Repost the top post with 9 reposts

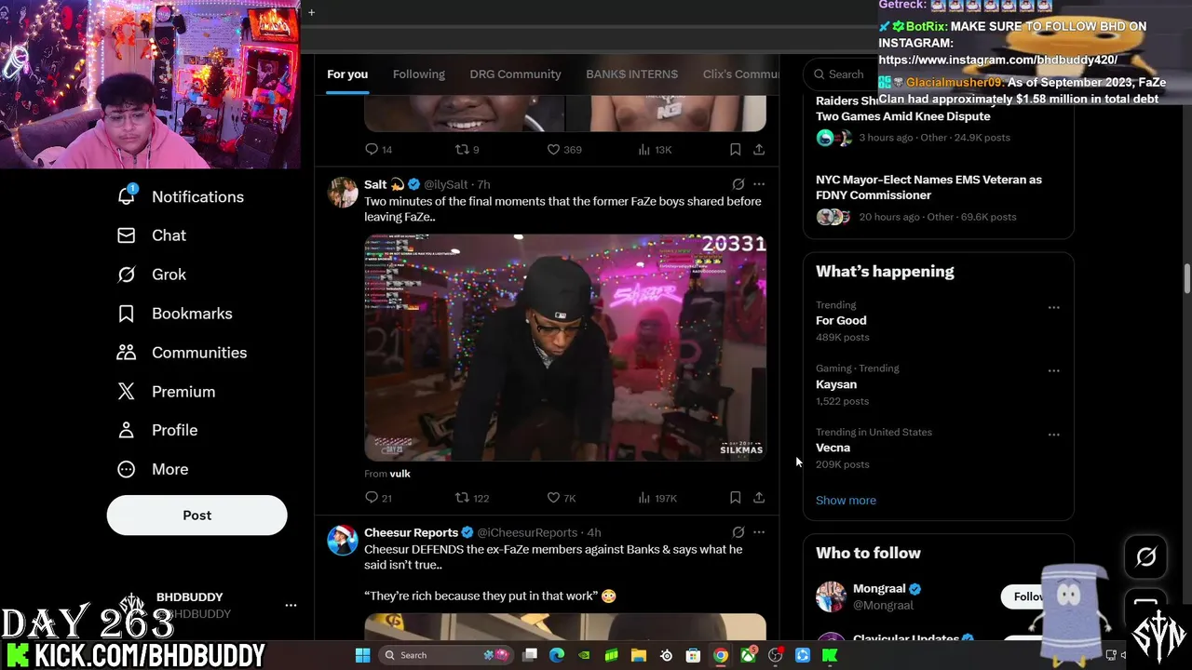pyautogui.click(x=467, y=149)
